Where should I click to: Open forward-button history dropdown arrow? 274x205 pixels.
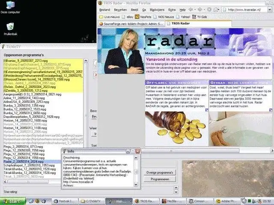coord(204,9)
